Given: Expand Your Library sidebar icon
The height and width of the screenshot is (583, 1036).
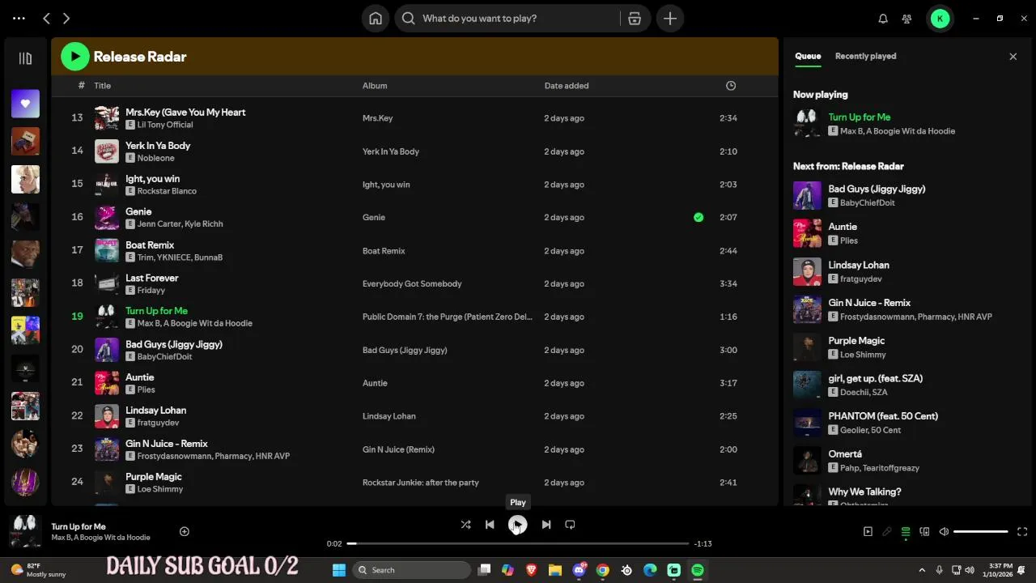Looking at the screenshot, I should click(25, 58).
